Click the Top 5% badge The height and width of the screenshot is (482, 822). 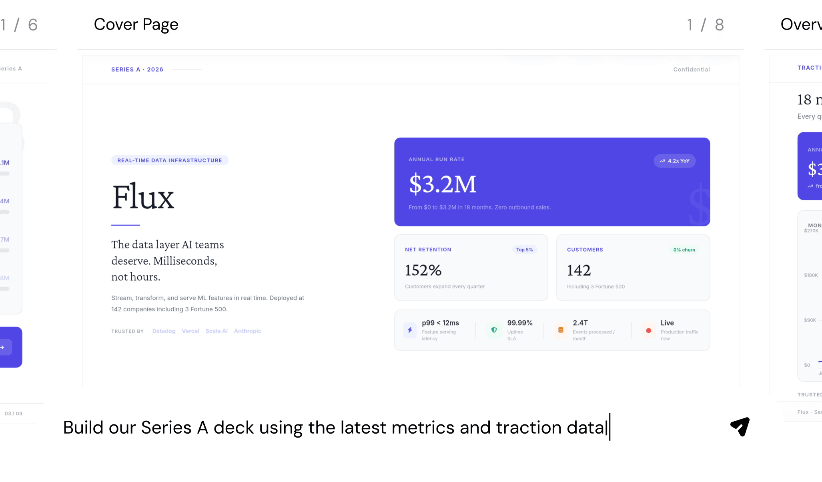pyautogui.click(x=524, y=250)
